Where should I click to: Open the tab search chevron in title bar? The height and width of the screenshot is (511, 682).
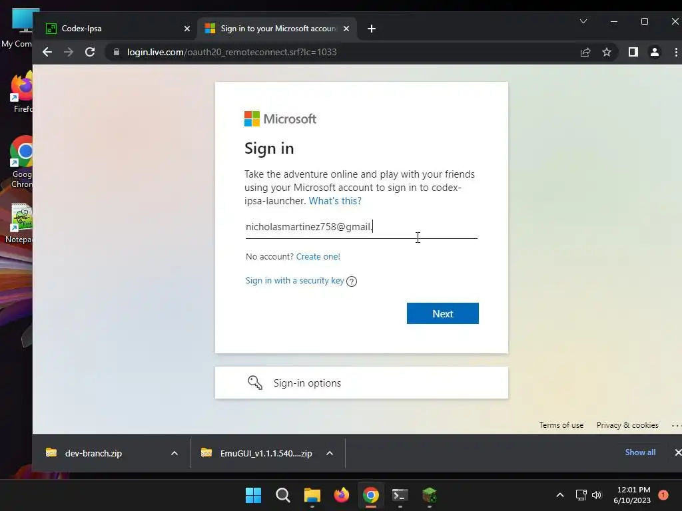pos(583,21)
